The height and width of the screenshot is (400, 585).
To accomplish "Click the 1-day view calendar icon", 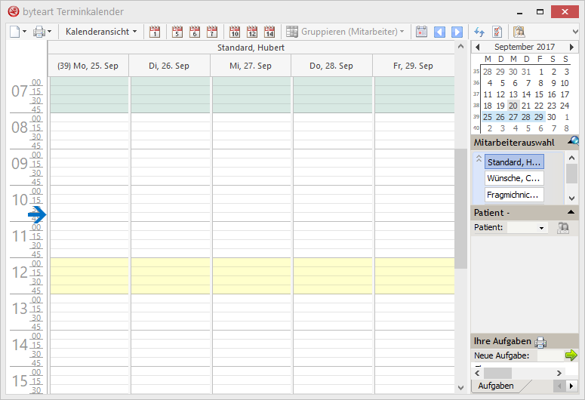I will click(155, 32).
